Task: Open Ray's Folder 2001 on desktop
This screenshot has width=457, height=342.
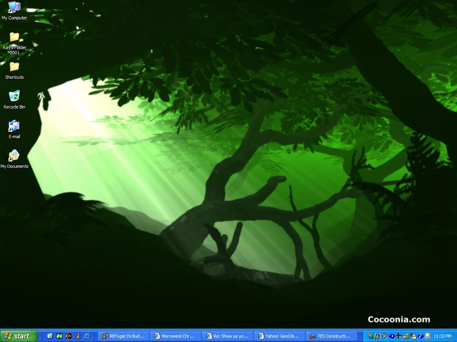Action: [14, 43]
